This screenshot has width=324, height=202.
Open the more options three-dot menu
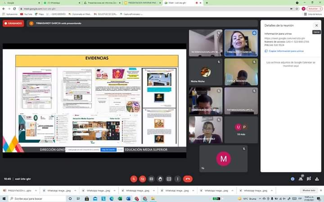178,179
